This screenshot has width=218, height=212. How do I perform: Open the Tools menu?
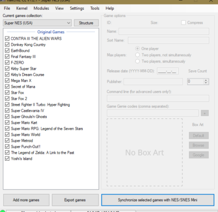pos(95,8)
